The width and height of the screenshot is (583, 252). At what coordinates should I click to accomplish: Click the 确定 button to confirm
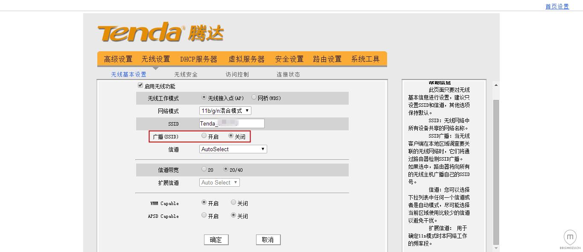[x=216, y=240]
